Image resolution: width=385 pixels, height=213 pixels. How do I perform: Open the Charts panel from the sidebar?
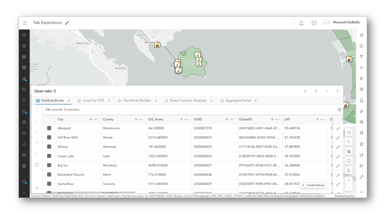(x=24, y=79)
